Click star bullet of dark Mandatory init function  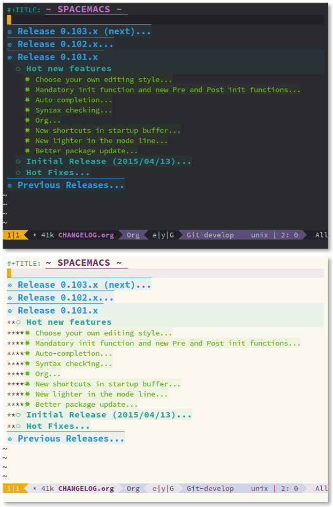[27, 90]
